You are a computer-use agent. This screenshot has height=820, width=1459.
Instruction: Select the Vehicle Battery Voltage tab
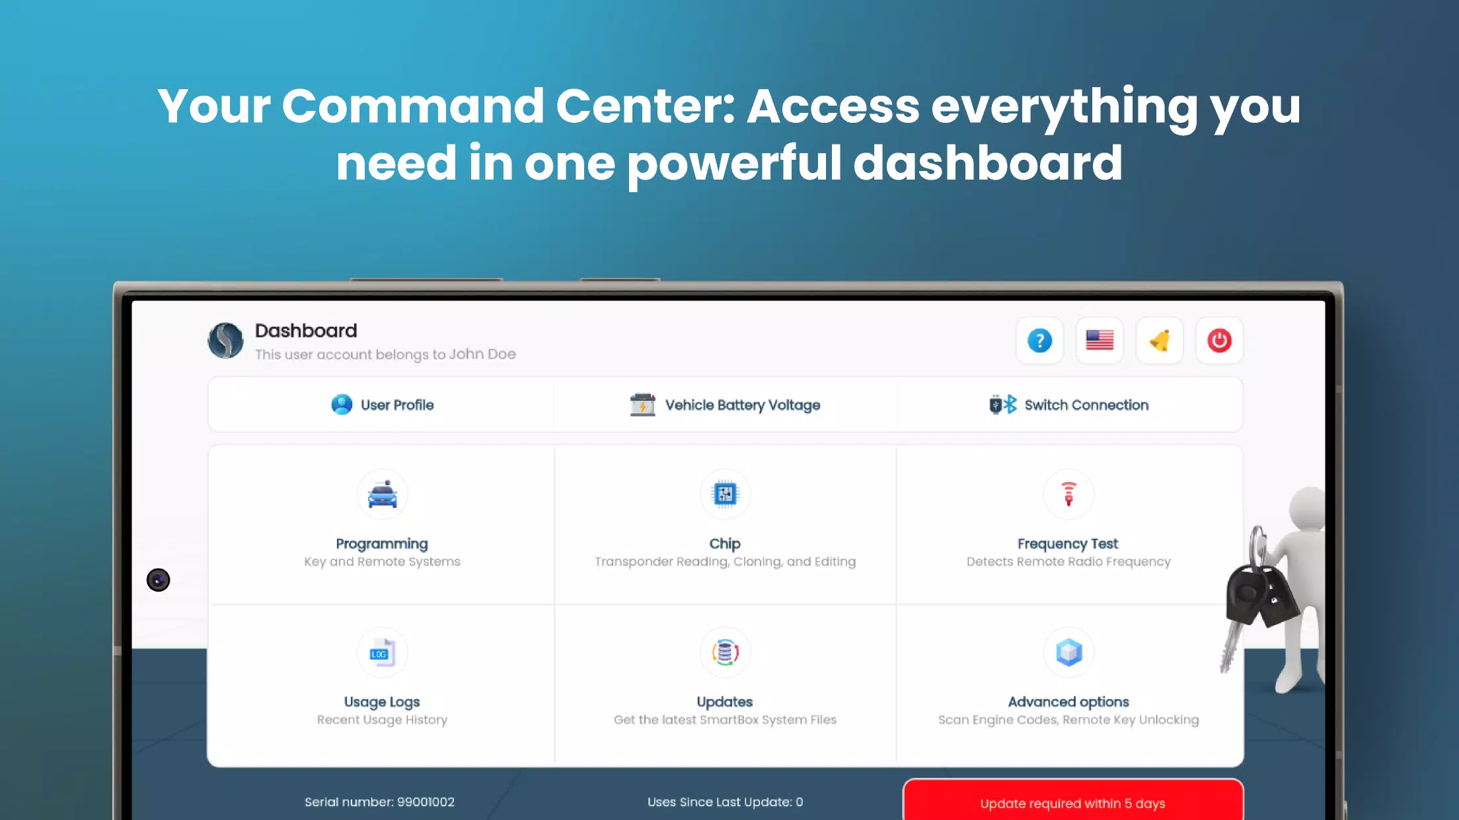pyautogui.click(x=724, y=405)
